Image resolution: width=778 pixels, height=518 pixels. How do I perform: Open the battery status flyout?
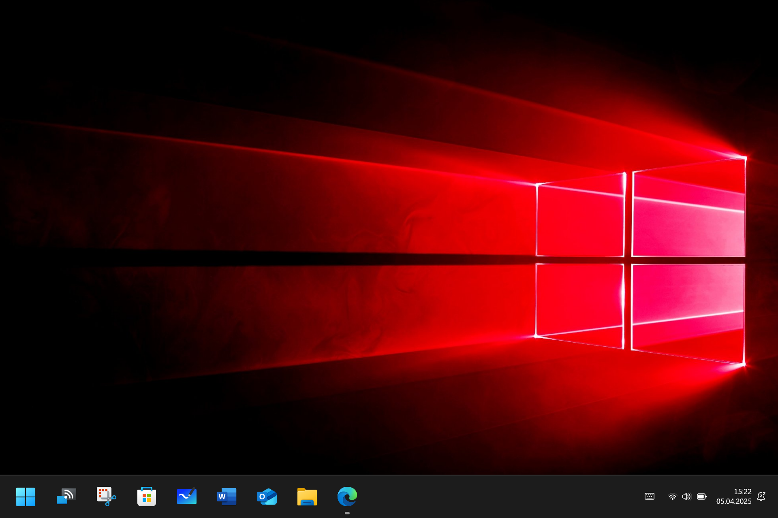coord(701,497)
